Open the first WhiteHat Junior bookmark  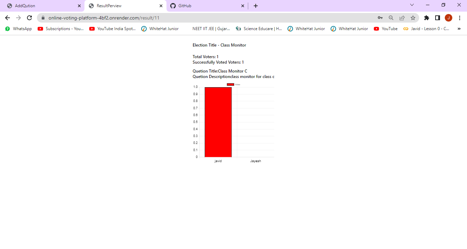[160, 29]
